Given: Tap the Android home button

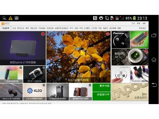Looking at the screenshot, I should tap(154, 60).
